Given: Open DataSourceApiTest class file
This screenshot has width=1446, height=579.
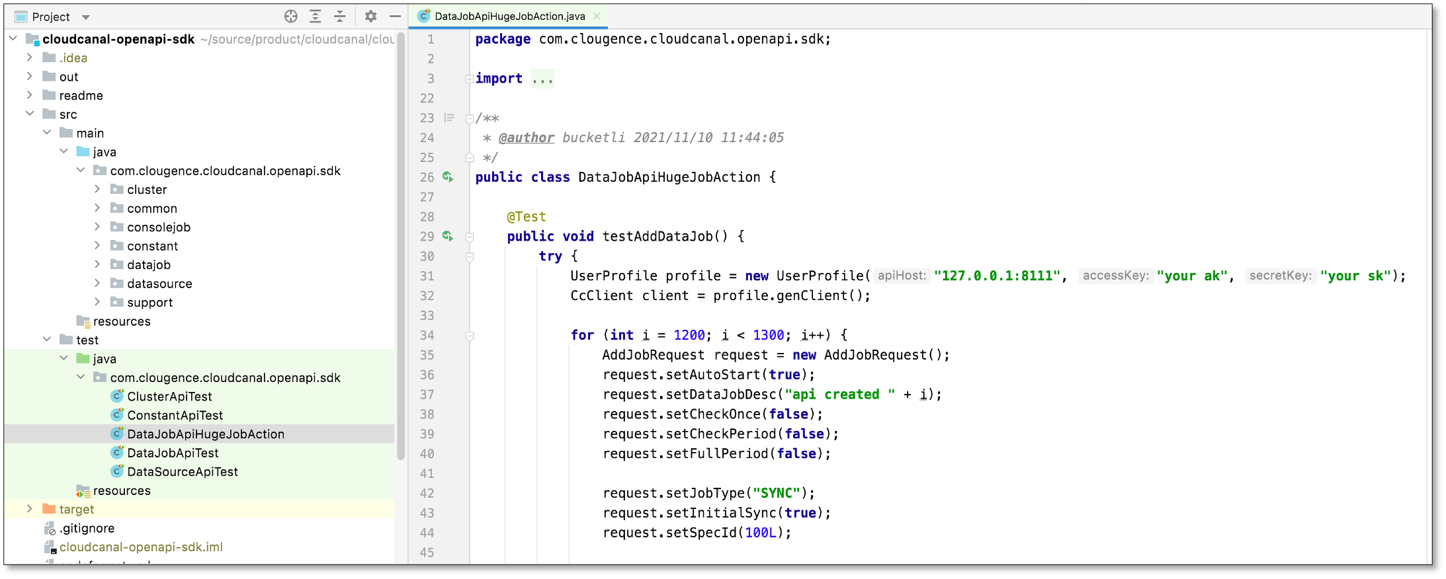Looking at the screenshot, I should tap(183, 472).
